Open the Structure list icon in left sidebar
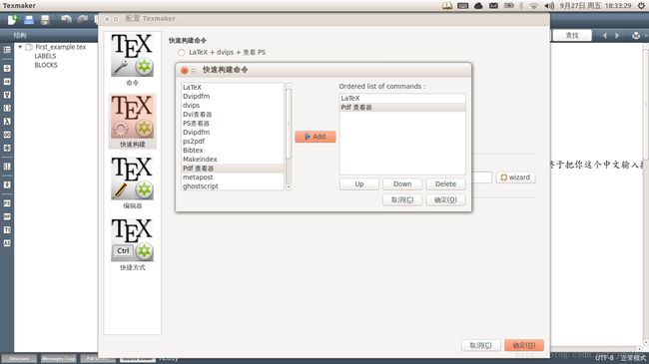The image size is (649, 364). coord(7,50)
